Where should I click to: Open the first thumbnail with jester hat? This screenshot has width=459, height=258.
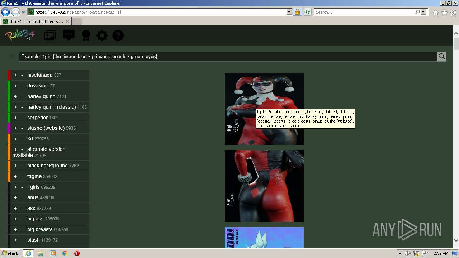coord(264,109)
